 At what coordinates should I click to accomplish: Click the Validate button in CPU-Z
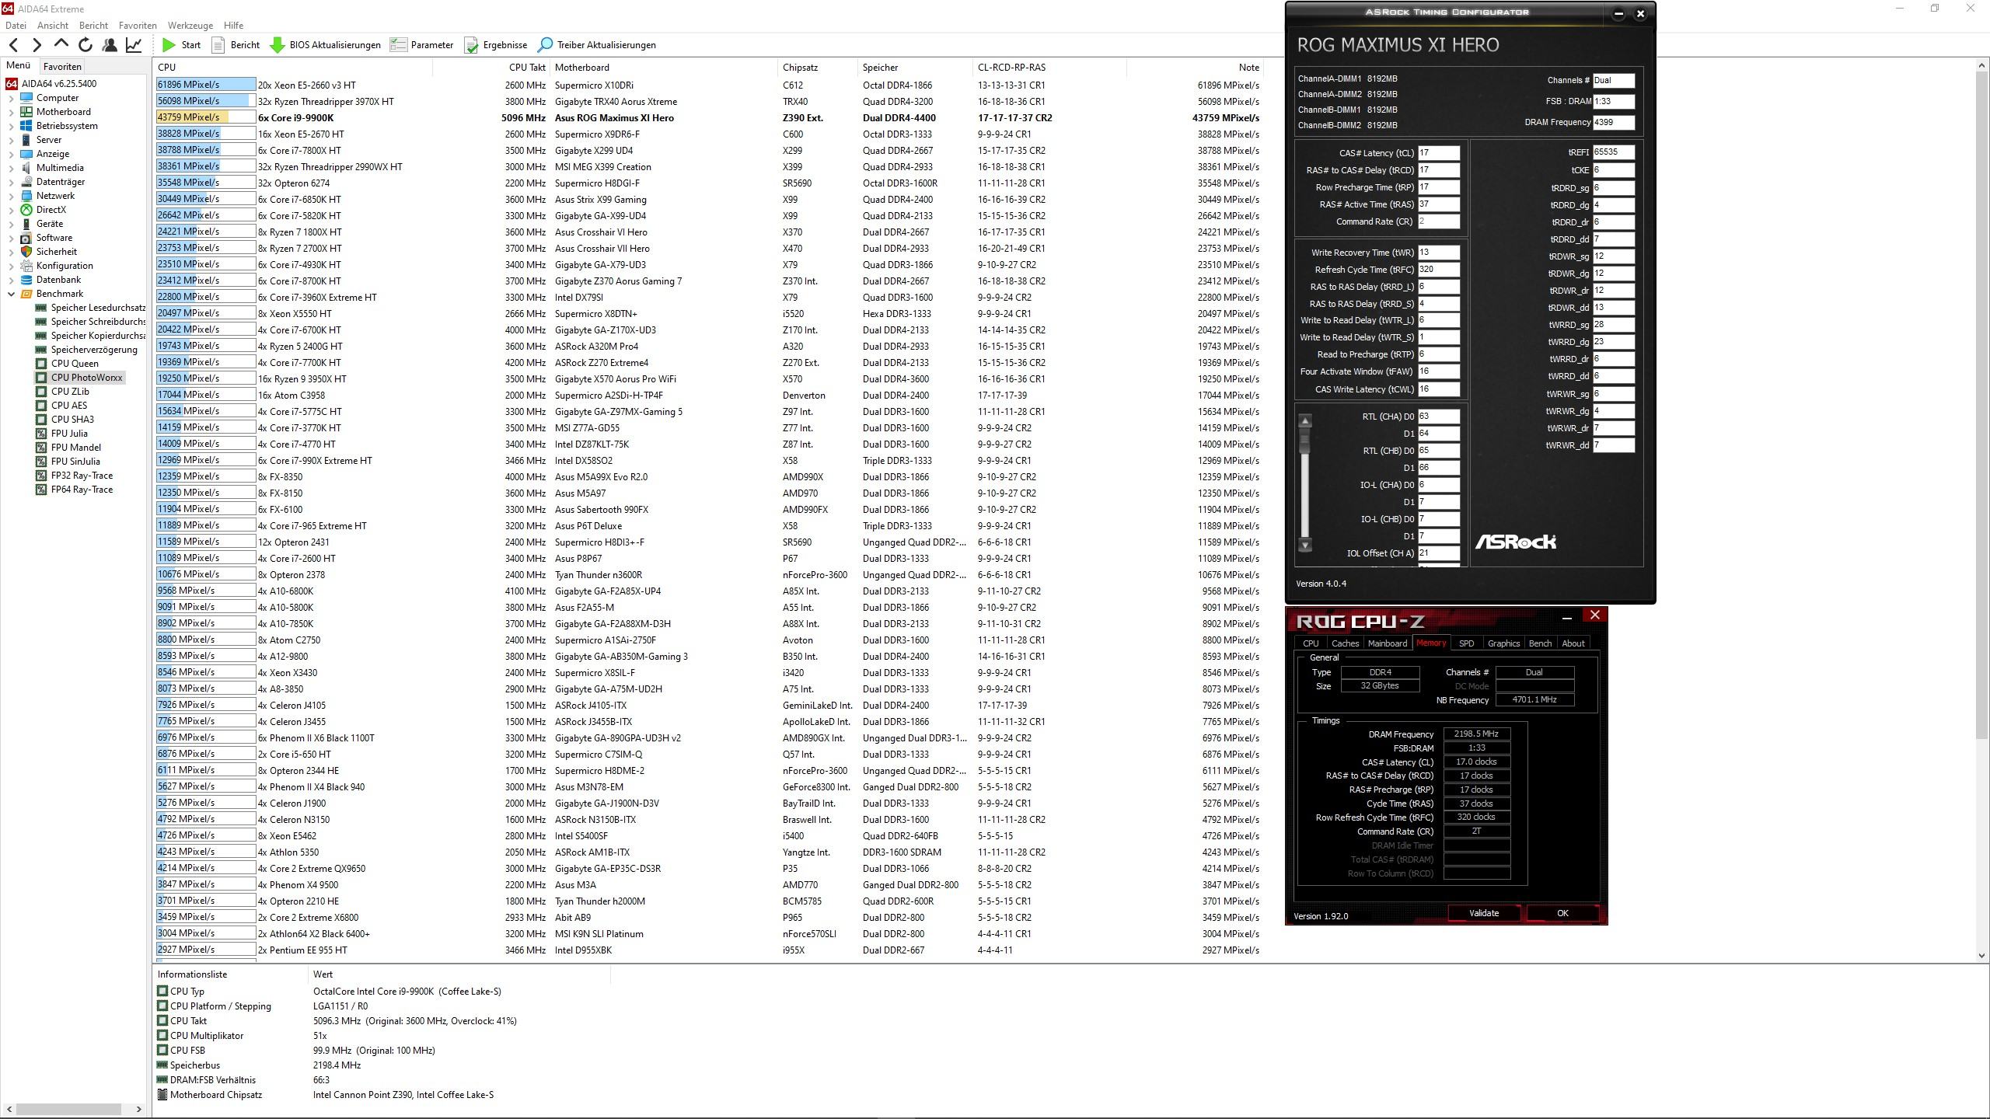pos(1484,913)
